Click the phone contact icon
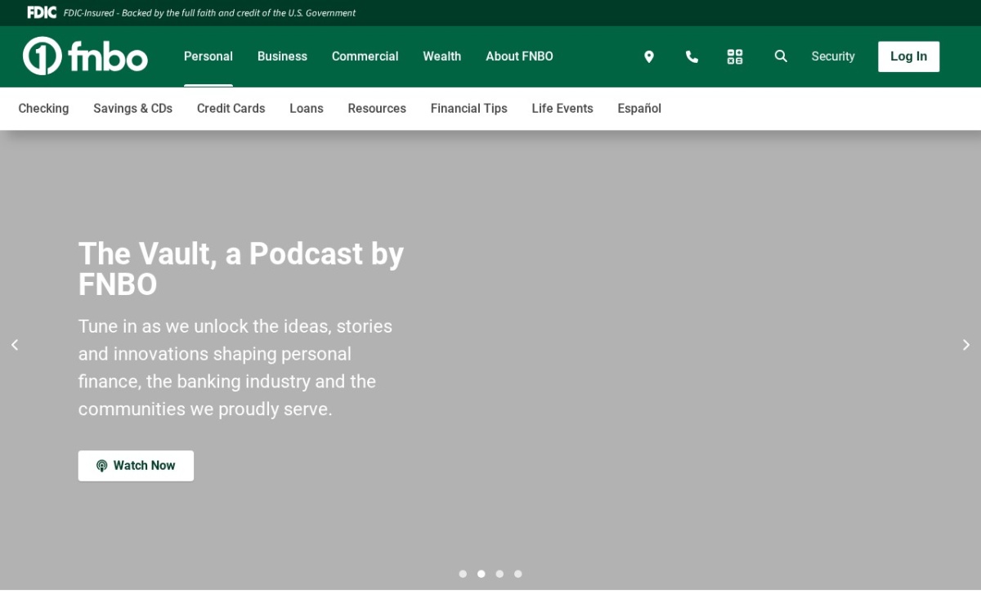The image size is (981, 613). [x=692, y=56]
